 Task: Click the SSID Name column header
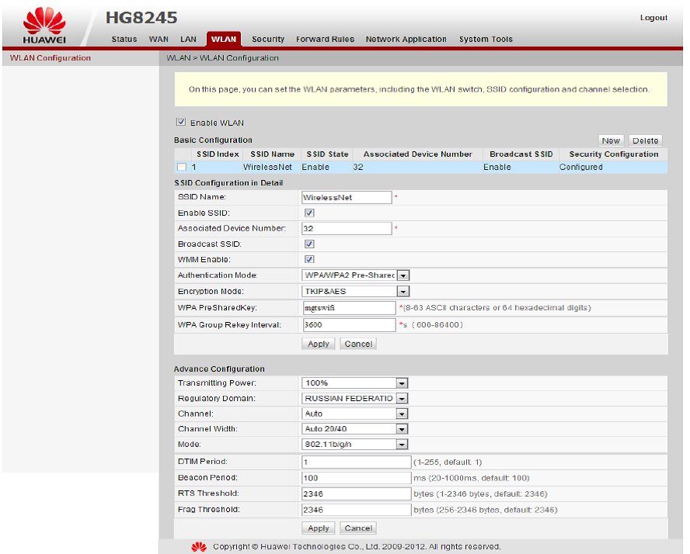(x=272, y=154)
